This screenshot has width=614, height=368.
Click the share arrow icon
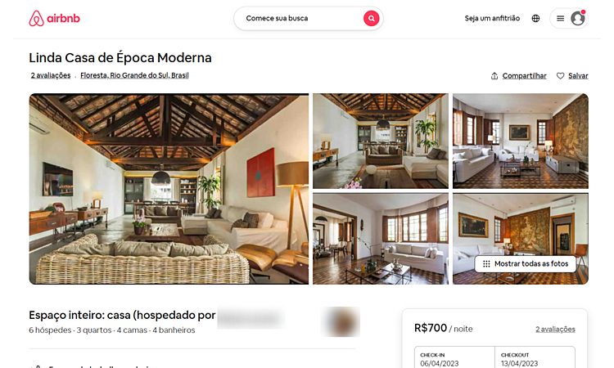click(494, 76)
